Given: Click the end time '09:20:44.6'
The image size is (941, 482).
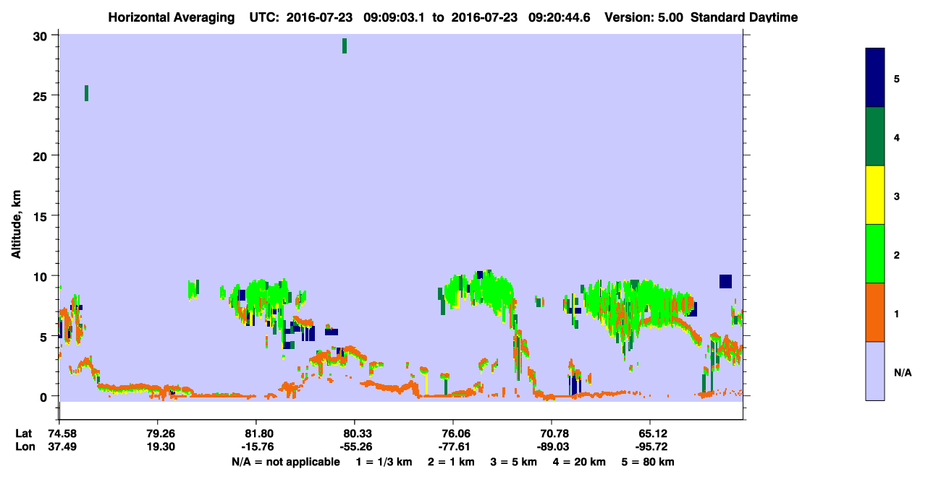Looking at the screenshot, I should click(558, 17).
